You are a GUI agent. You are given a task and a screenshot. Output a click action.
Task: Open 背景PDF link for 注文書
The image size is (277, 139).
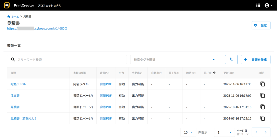106,96
